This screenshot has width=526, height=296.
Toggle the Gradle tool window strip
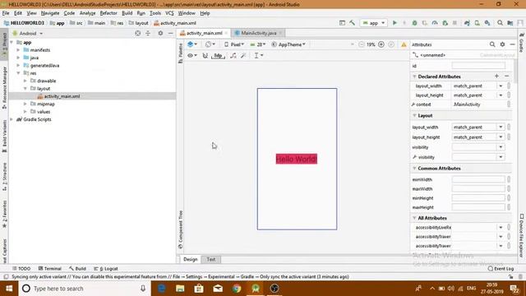coord(522,42)
